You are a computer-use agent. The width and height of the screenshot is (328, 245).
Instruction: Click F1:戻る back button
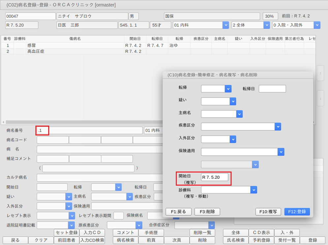coord(179,212)
